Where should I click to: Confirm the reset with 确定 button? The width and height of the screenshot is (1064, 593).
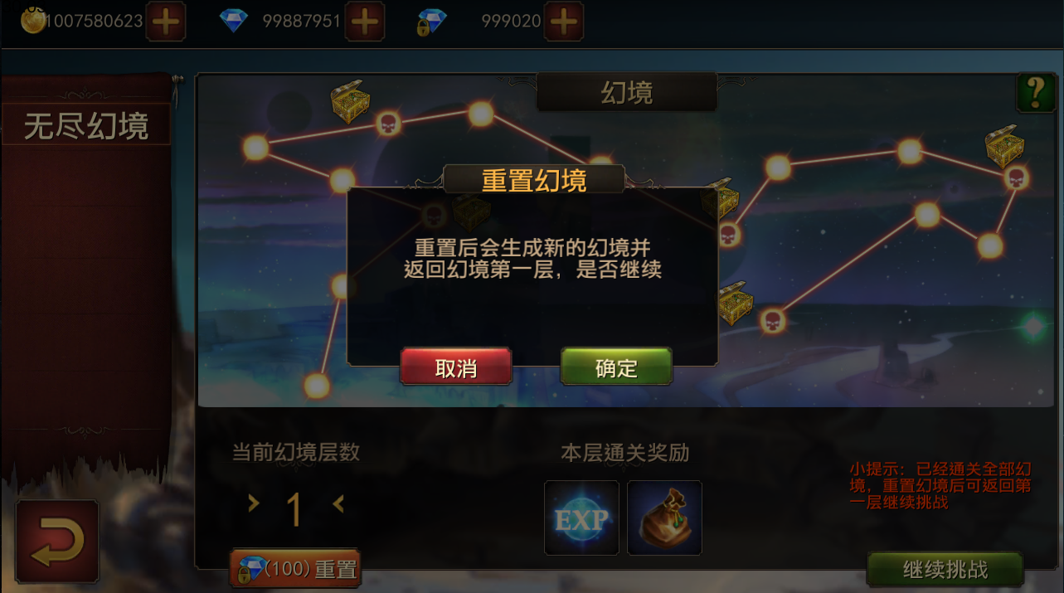616,367
